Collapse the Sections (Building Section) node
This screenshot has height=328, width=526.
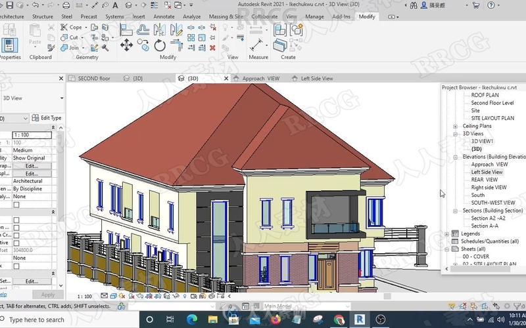[455, 211]
